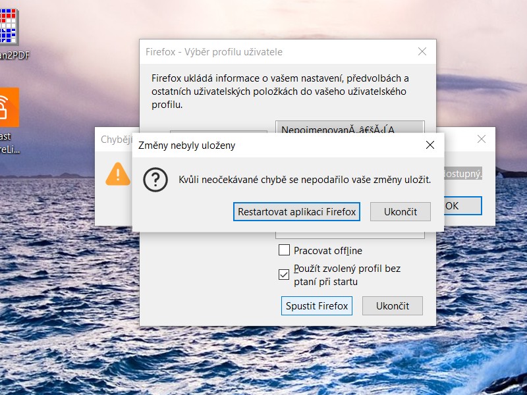The height and width of the screenshot is (395, 527).
Task: Click the error message text about unsaved changes
Action: [304, 180]
